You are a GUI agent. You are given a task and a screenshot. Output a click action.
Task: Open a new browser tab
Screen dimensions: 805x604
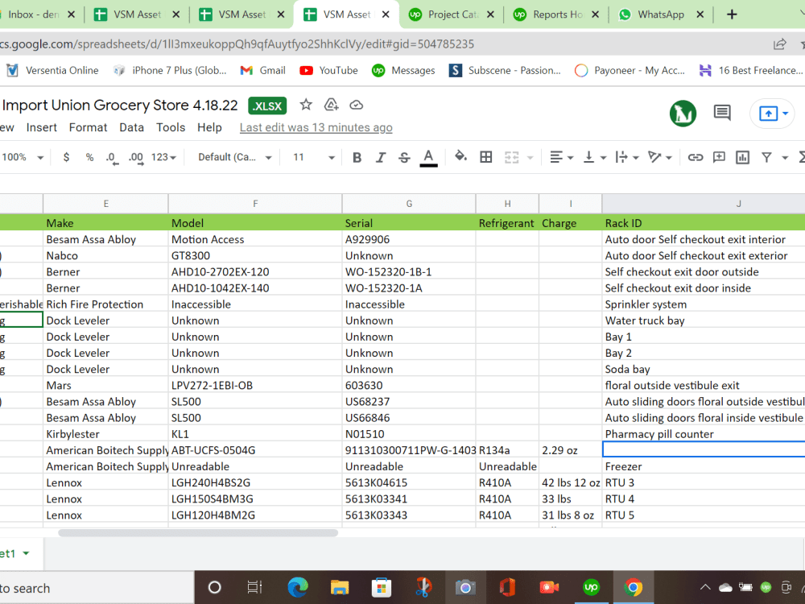(732, 14)
